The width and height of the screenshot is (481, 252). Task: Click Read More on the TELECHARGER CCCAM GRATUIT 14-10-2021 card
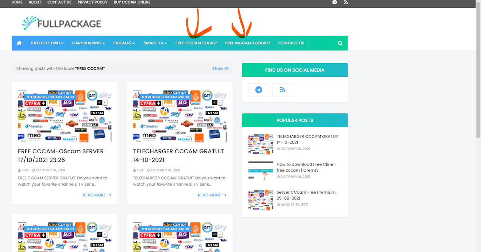pos(212,195)
